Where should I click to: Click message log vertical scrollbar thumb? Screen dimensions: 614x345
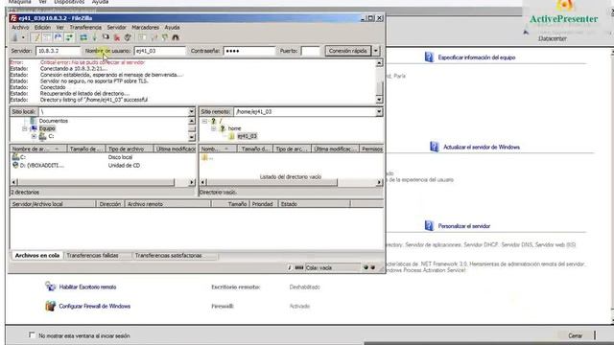[x=379, y=88]
